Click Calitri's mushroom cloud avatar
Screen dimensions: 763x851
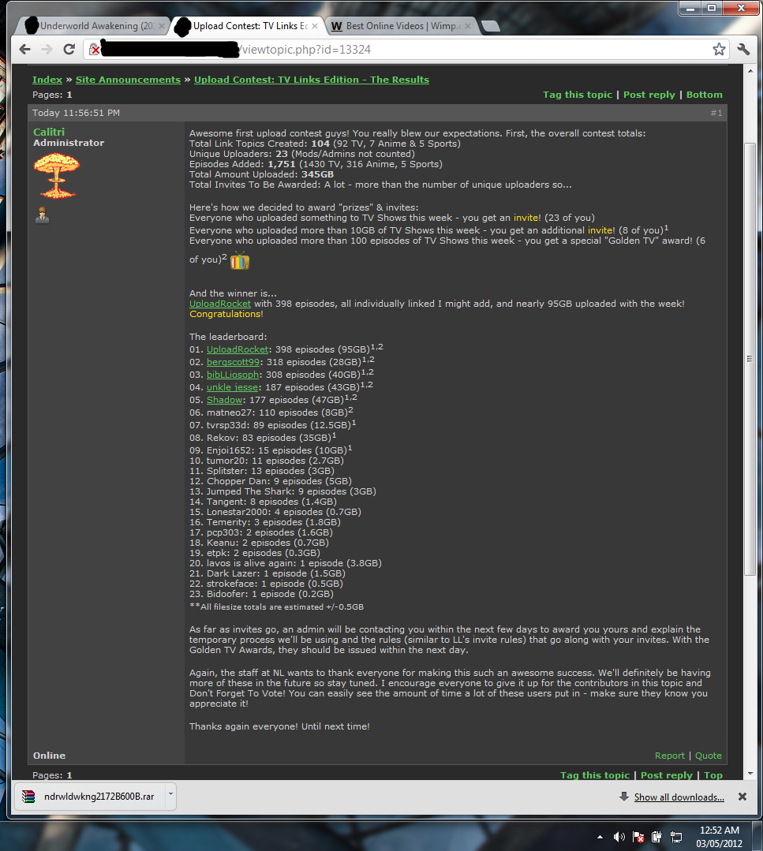tap(57, 176)
